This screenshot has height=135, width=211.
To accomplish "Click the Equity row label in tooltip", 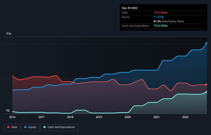I will 126,17.
